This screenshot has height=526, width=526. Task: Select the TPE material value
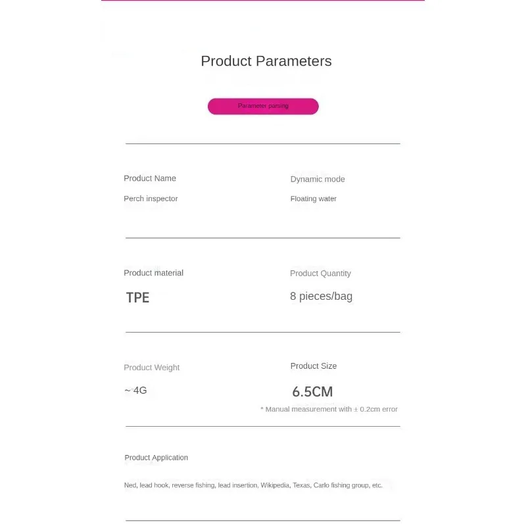point(137,298)
